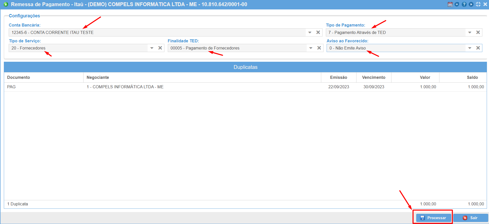Clear the Tipo de Pagamento selection
Viewport: 489px width, 224px height.
tap(478, 32)
